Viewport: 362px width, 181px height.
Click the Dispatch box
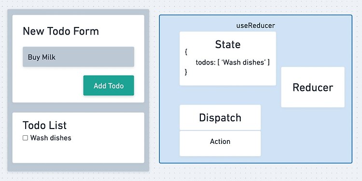point(220,117)
